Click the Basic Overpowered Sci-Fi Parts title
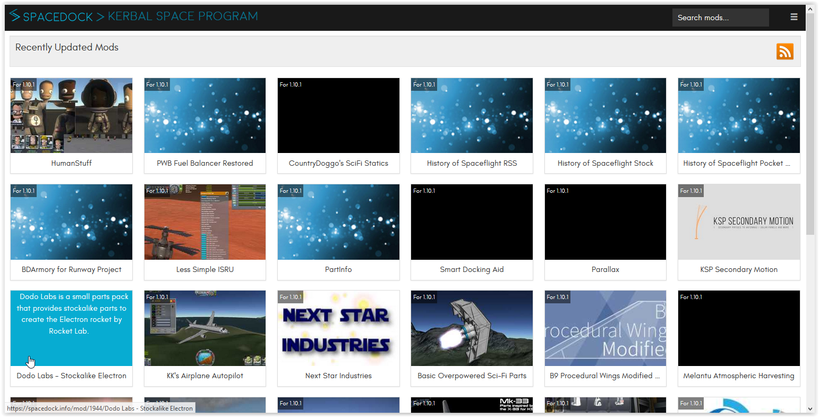Image resolution: width=819 pixels, height=417 pixels. click(472, 376)
